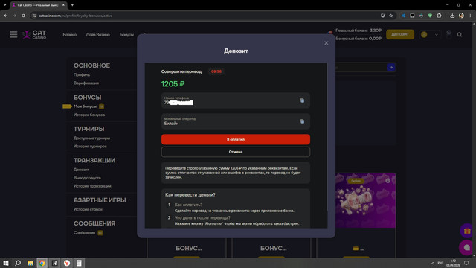Open the Лайв Казино menu item
Image resolution: width=476 pixels, height=268 pixels.
click(x=97, y=35)
